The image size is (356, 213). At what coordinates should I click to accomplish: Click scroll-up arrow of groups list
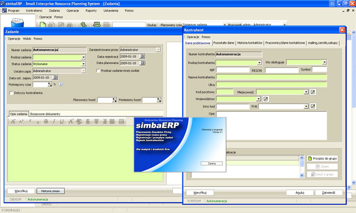[x=302, y=158]
